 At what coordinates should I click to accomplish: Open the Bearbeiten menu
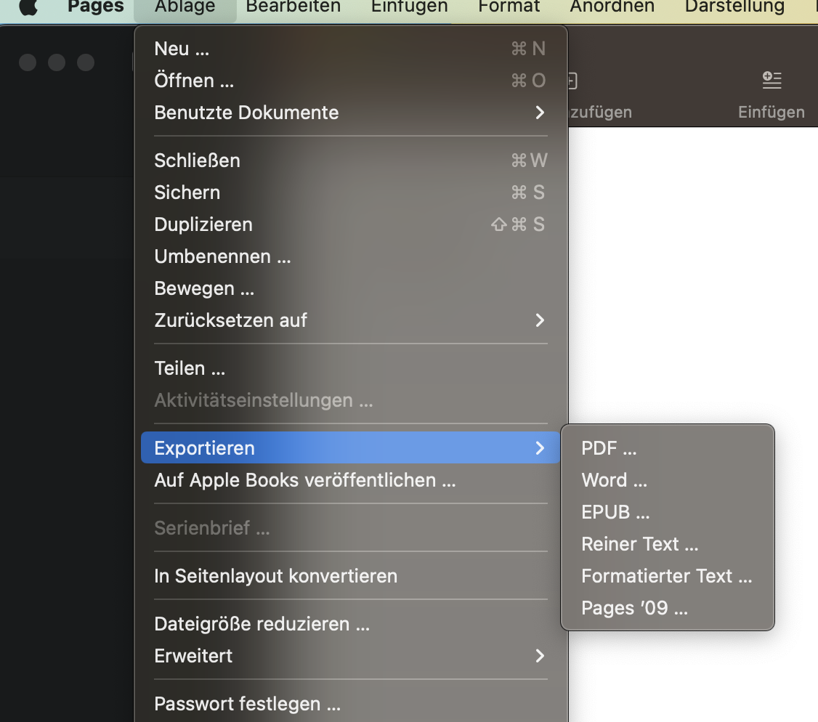[293, 7]
